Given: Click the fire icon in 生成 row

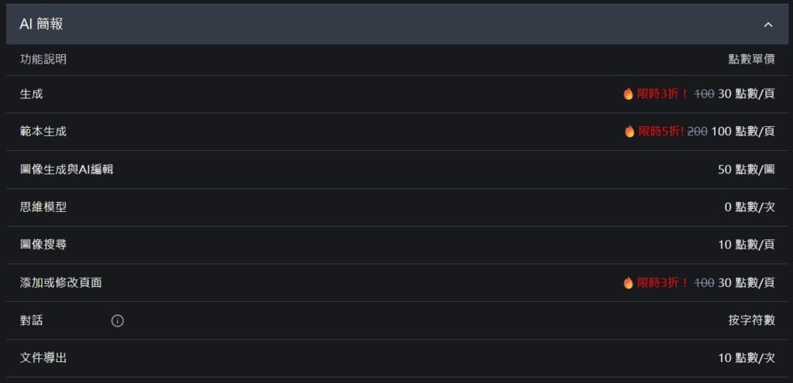Looking at the screenshot, I should click(x=629, y=94).
